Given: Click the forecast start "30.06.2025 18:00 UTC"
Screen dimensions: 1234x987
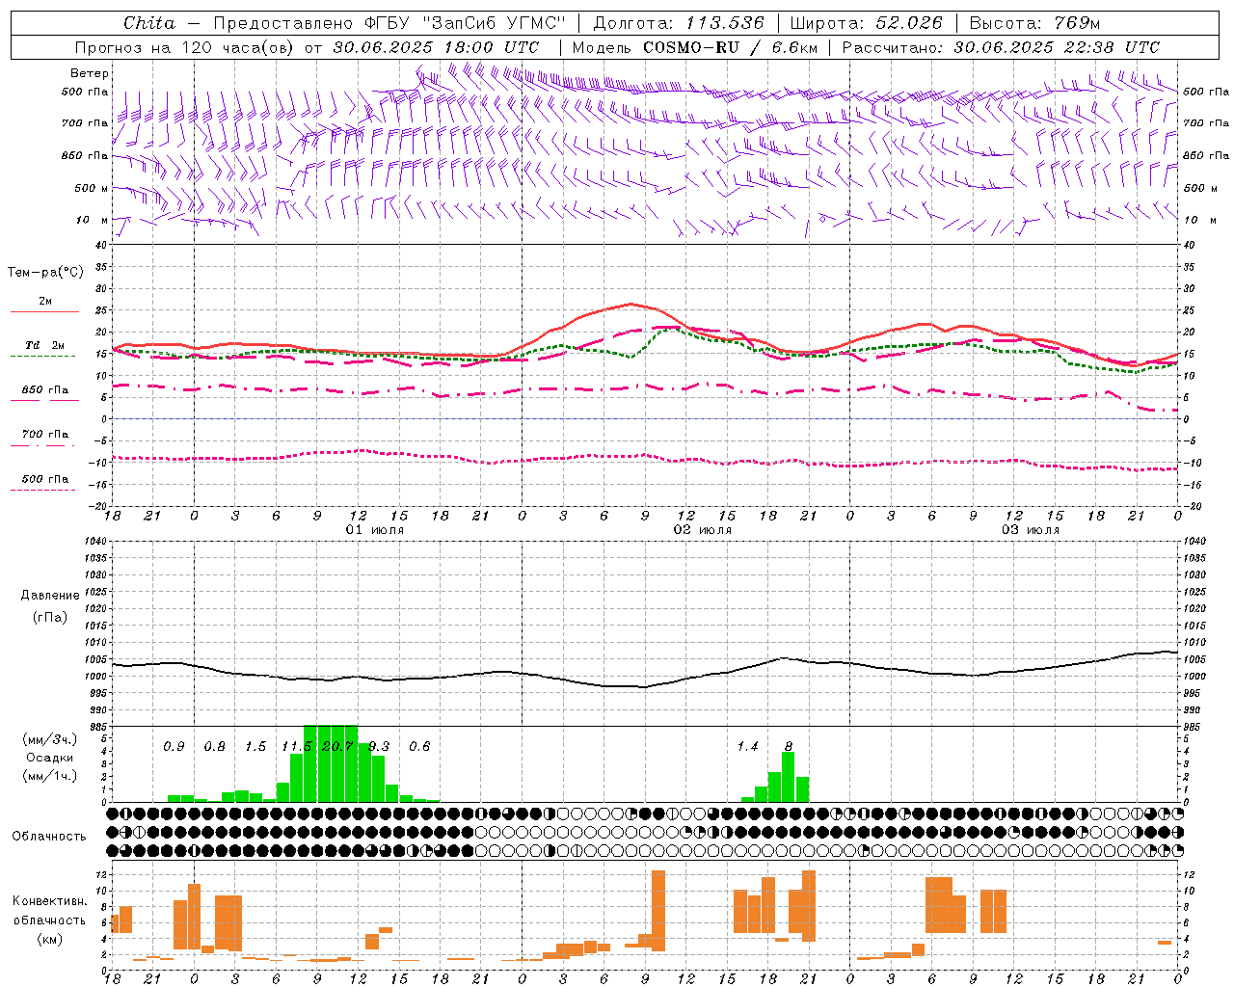Looking at the screenshot, I should tap(436, 47).
